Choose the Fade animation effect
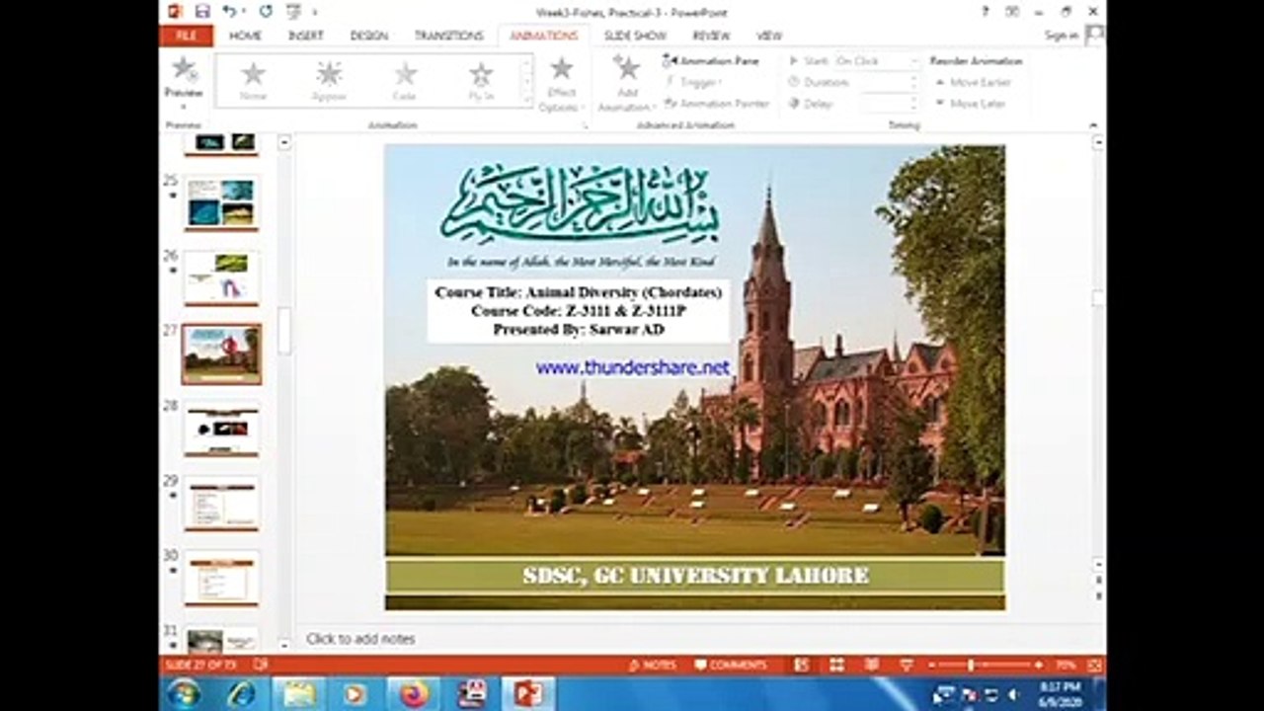The image size is (1264, 711). (x=405, y=80)
